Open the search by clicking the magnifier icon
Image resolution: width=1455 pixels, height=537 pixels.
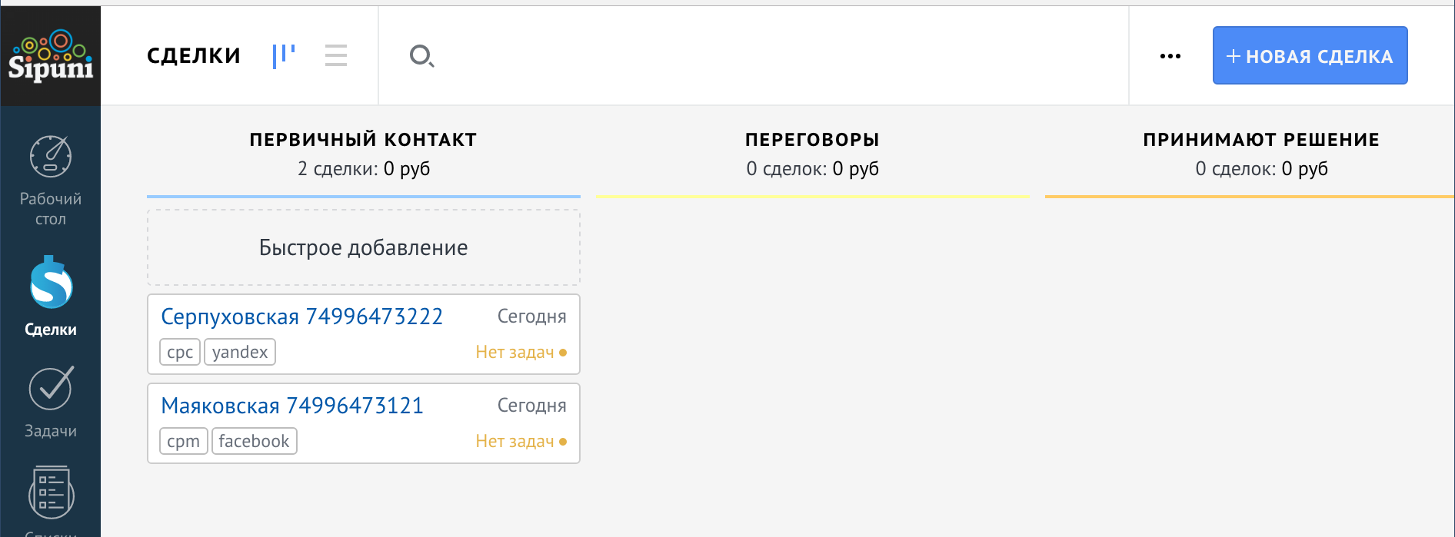point(421,55)
